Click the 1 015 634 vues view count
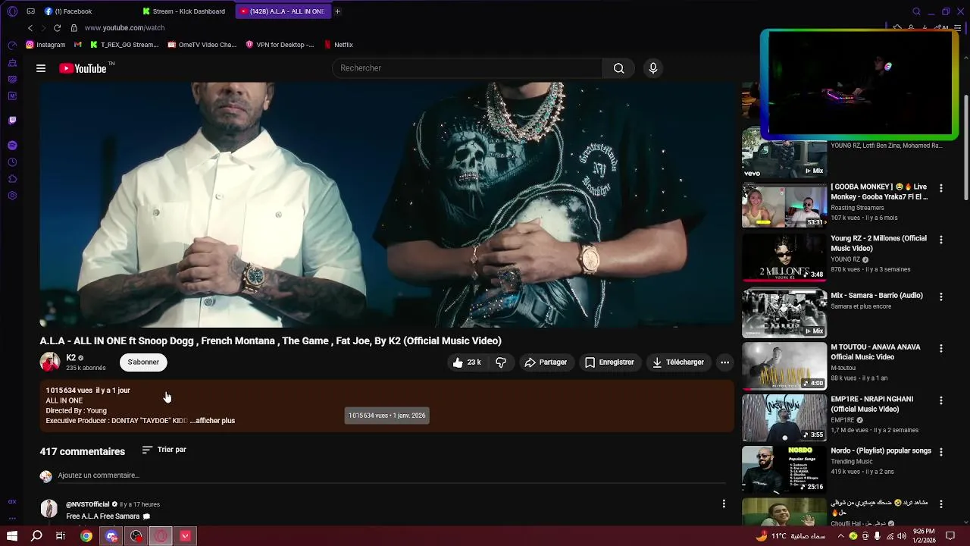 point(69,391)
